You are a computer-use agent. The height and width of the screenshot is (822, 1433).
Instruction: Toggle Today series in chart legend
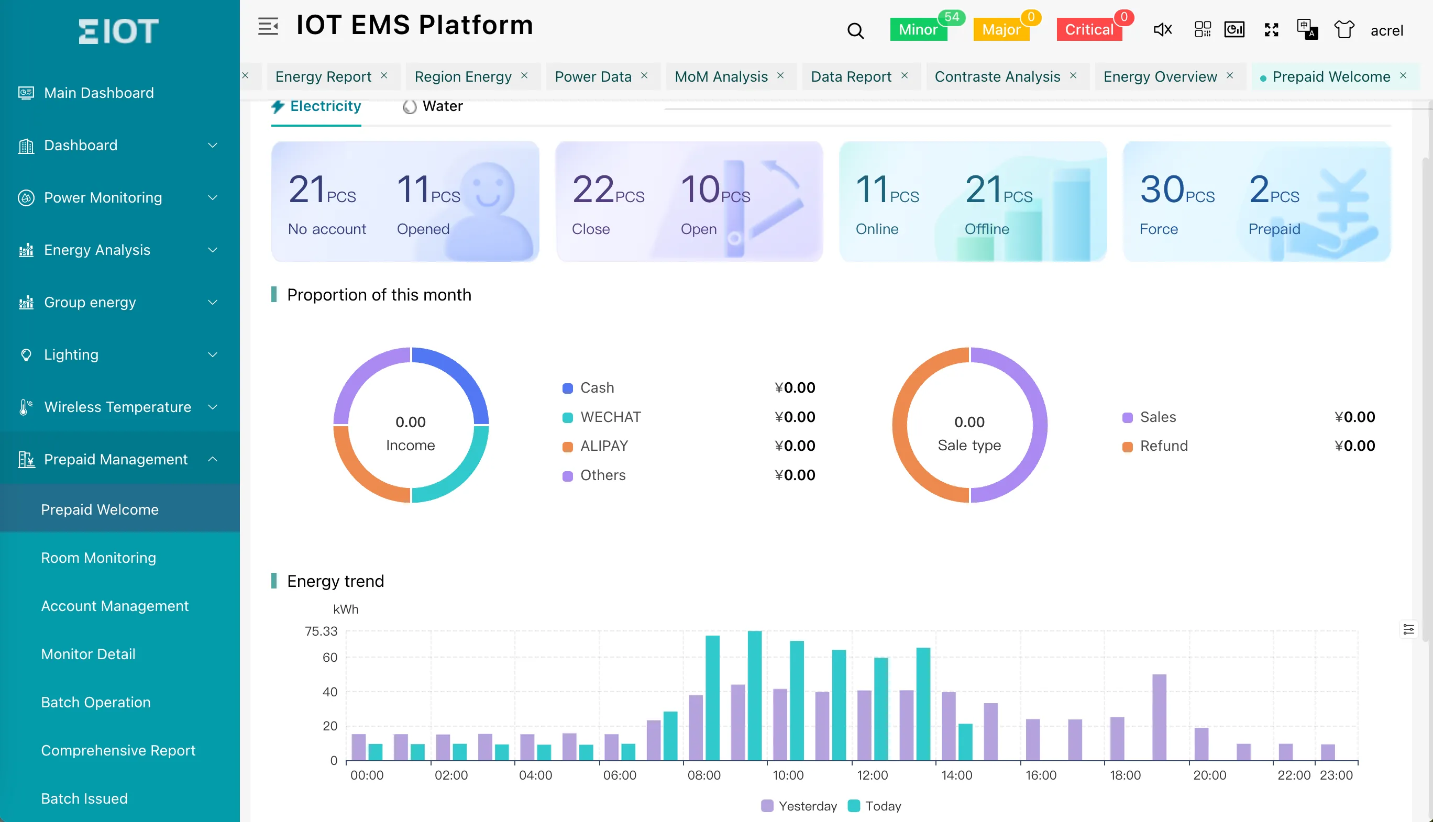click(x=875, y=806)
